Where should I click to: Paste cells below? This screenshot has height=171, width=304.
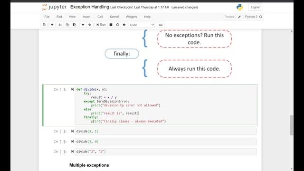coord(75,25)
